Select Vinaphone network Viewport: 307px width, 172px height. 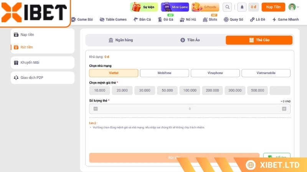pos(215,73)
